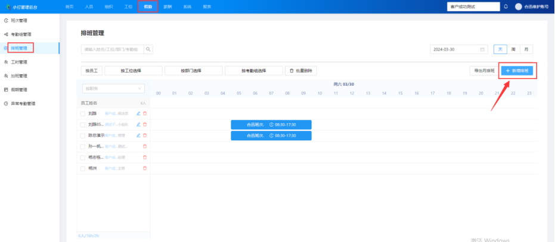The height and width of the screenshot is (242, 555).
Task: Select checkbox of 刘路85 小组长 row
Action: click(x=82, y=125)
